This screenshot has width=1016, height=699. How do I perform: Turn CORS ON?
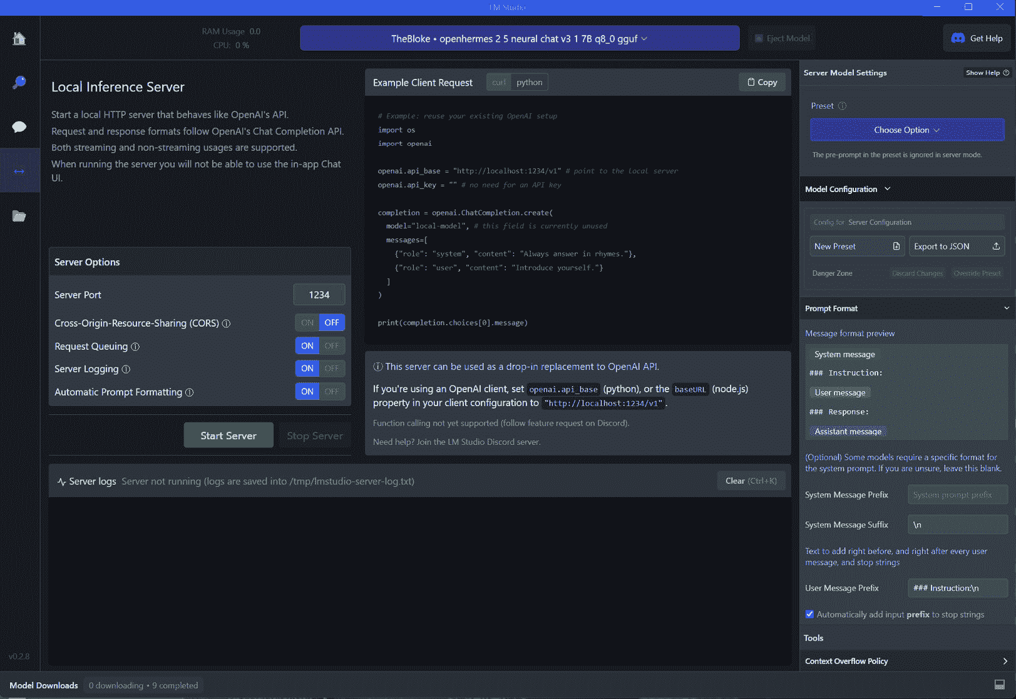pyautogui.click(x=307, y=323)
